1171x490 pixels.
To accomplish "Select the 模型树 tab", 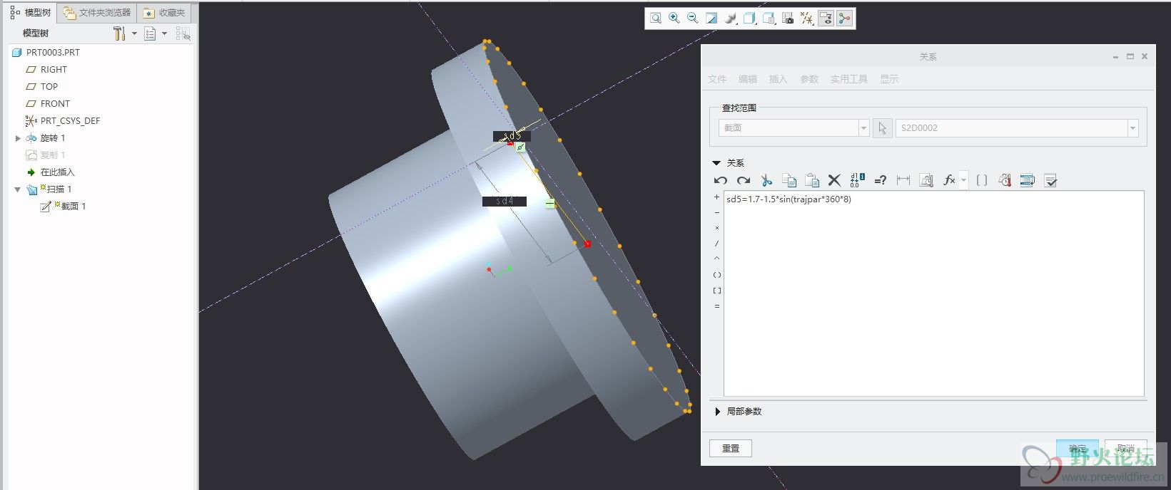I will coord(31,13).
